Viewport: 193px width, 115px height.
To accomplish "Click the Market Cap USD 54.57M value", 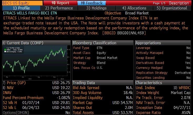I will 123,103.
